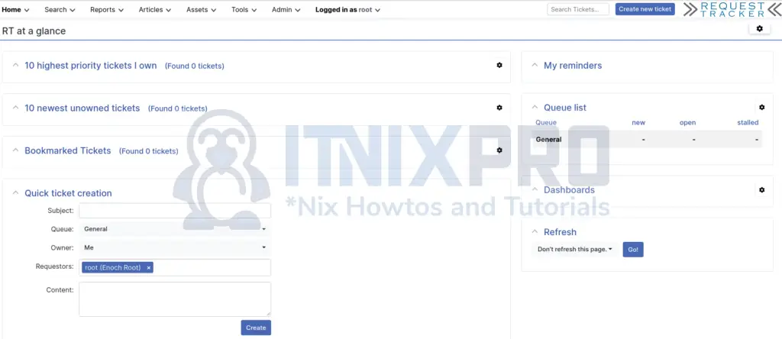The image size is (782, 339).
Task: Open the Owner dropdown set to Me
Action: [x=174, y=247]
